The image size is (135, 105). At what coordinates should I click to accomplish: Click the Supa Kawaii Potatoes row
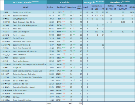point(67,100)
